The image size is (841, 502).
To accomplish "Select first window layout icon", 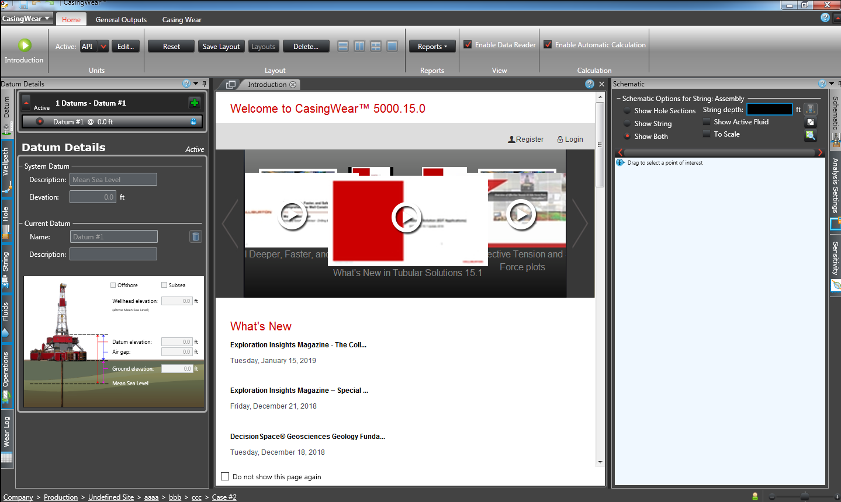I will point(343,46).
